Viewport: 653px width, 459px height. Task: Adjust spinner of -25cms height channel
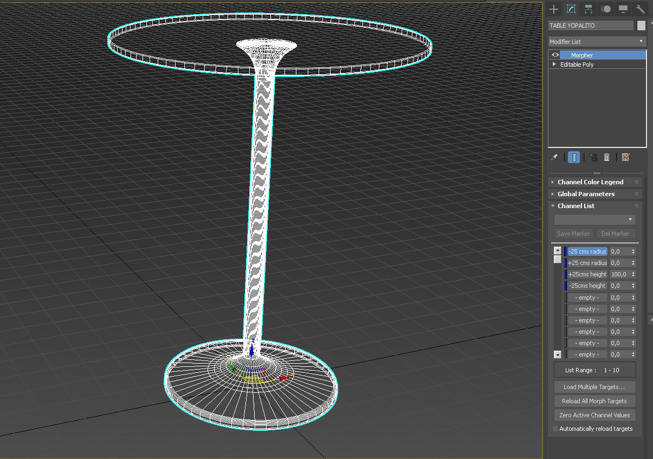[x=633, y=286]
